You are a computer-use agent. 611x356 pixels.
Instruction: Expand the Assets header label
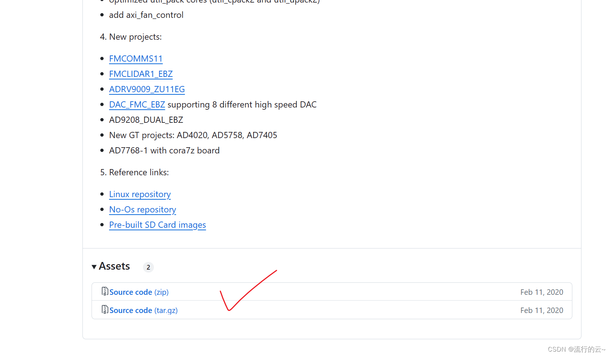point(114,266)
